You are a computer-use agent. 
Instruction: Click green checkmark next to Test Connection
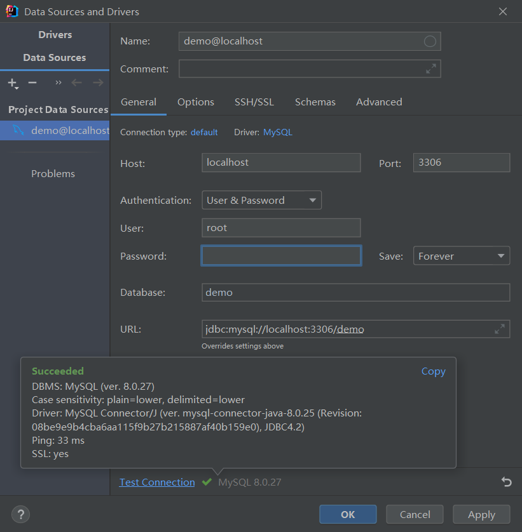pos(207,482)
